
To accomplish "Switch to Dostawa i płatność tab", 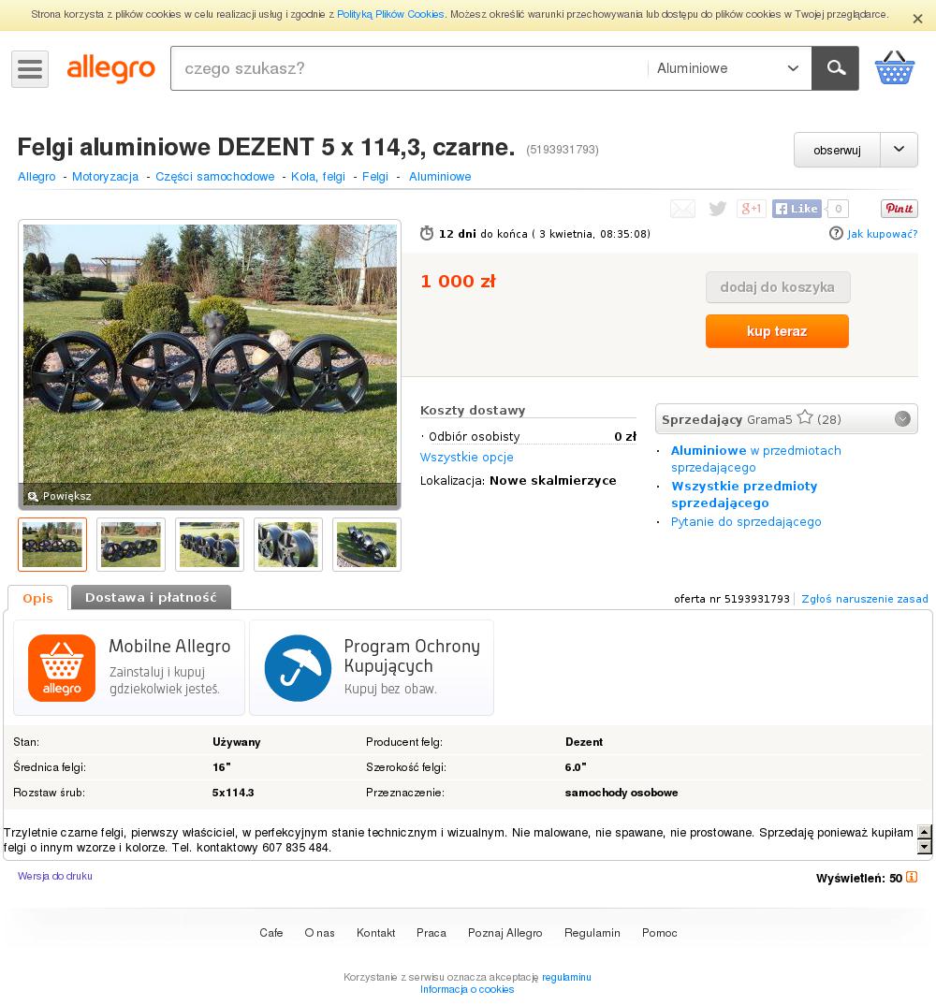I will [x=151, y=597].
